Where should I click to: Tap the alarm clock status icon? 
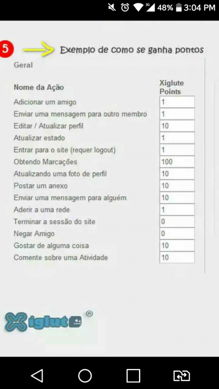[125, 8]
